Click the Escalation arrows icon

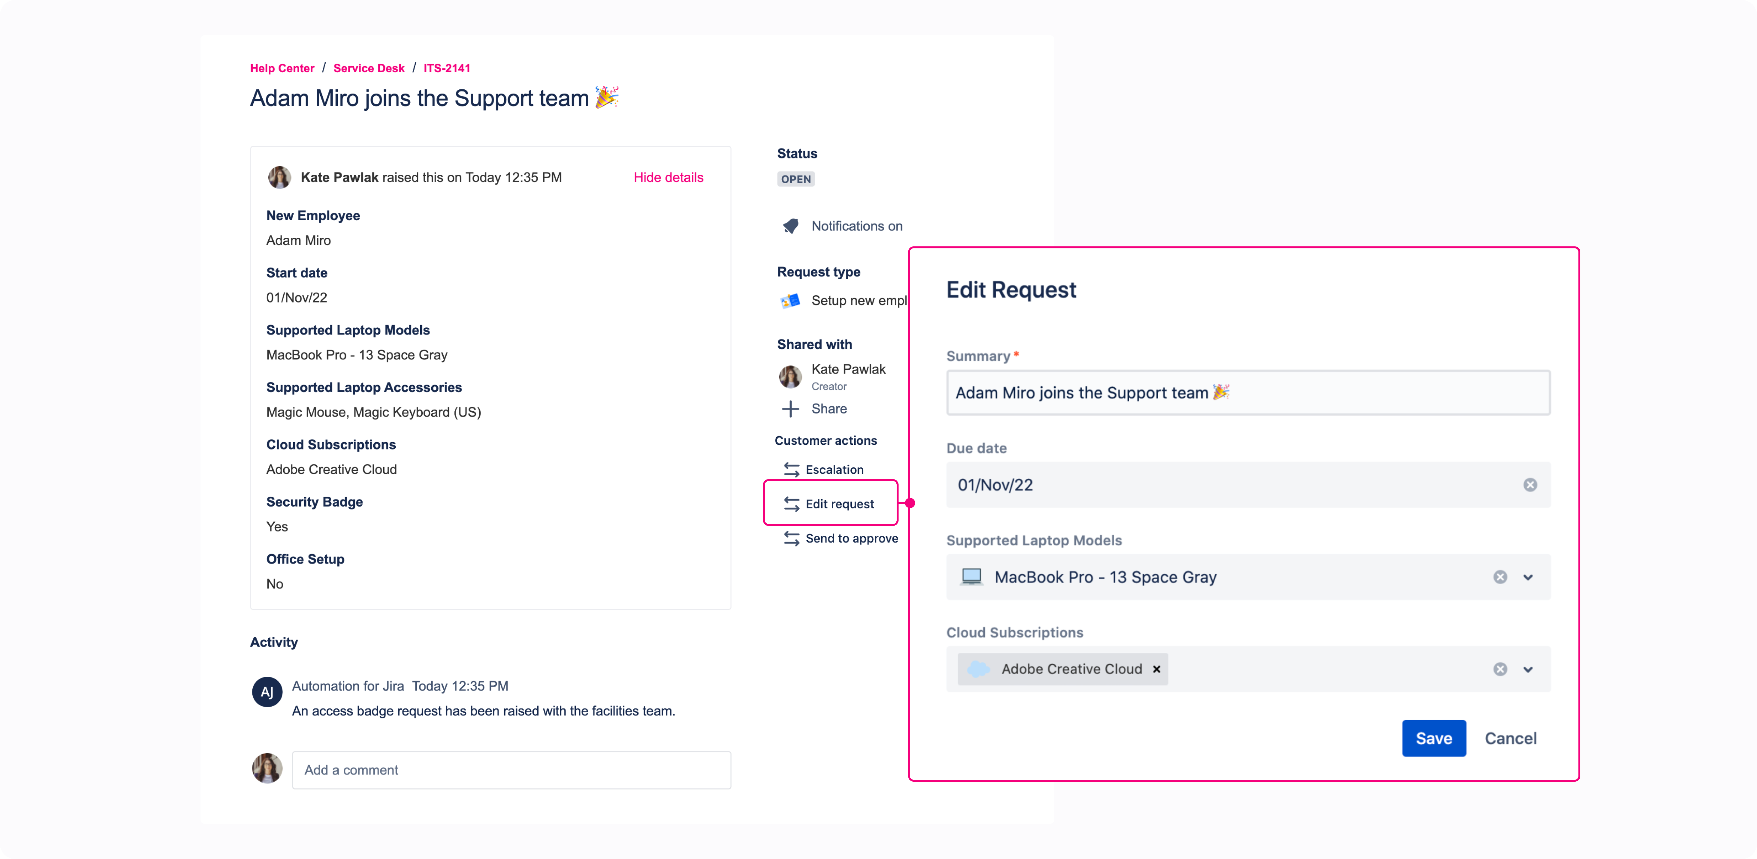791,470
